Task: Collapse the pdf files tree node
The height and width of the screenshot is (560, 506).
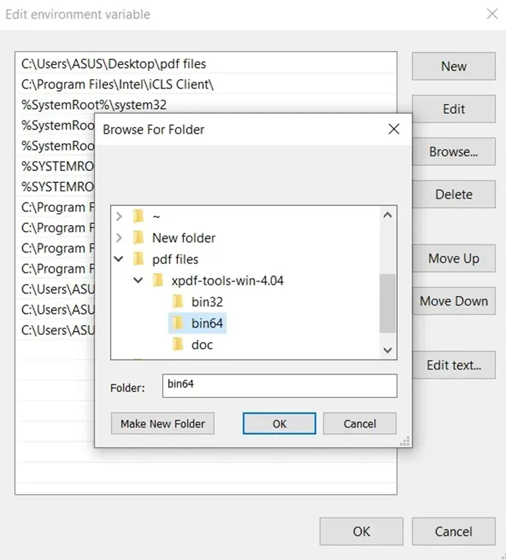Action: click(x=119, y=259)
